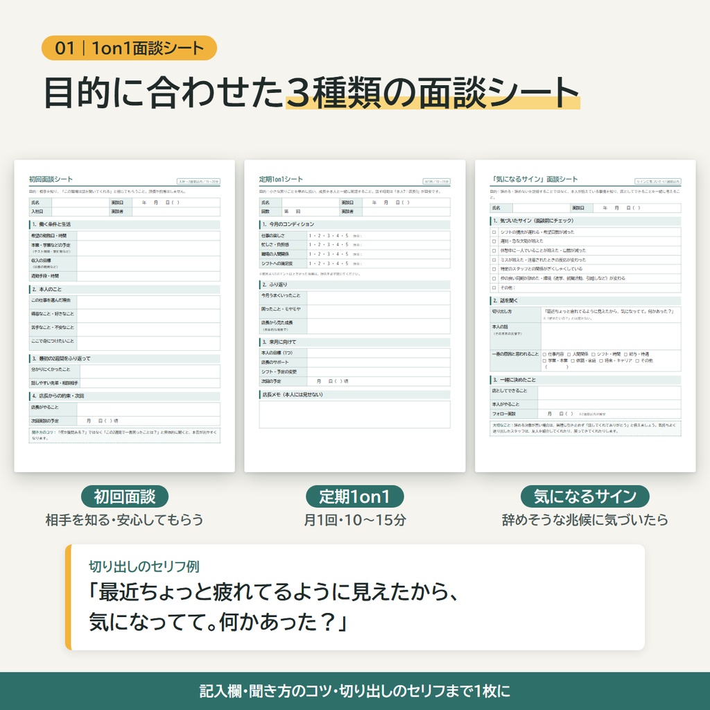This screenshot has width=710, height=710.
Task: Click the 1. 働く条件と生活 section header
Action: [x=125, y=224]
